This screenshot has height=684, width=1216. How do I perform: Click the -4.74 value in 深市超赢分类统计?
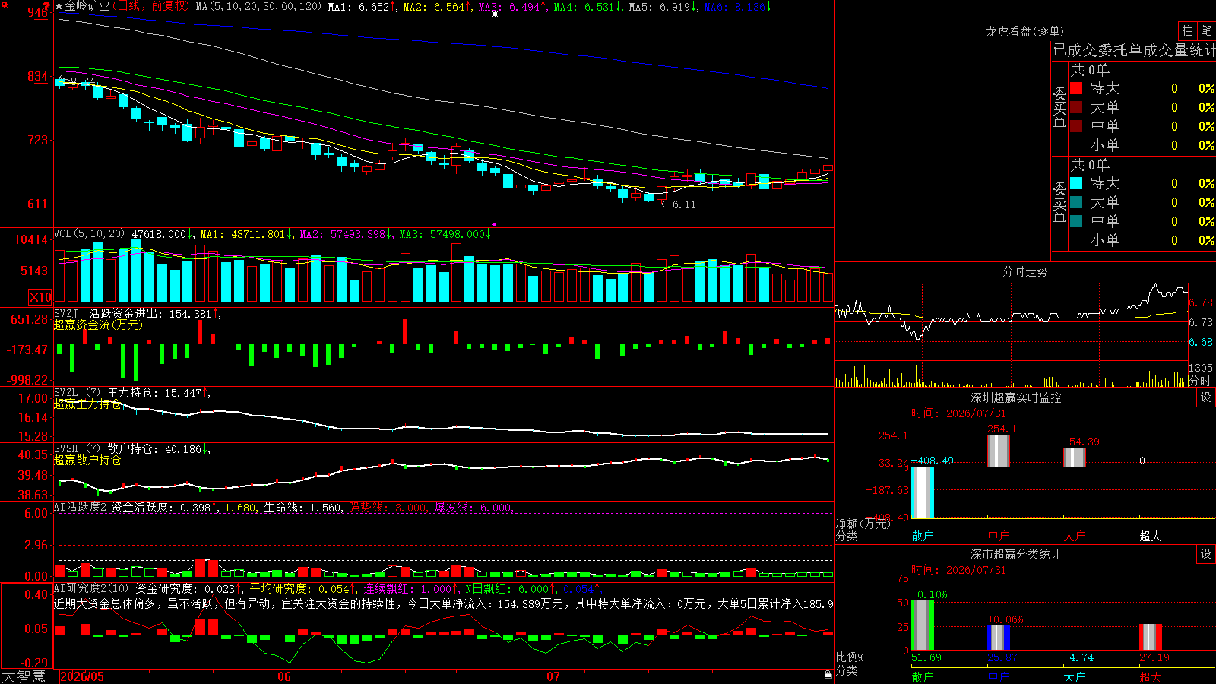tap(1078, 657)
